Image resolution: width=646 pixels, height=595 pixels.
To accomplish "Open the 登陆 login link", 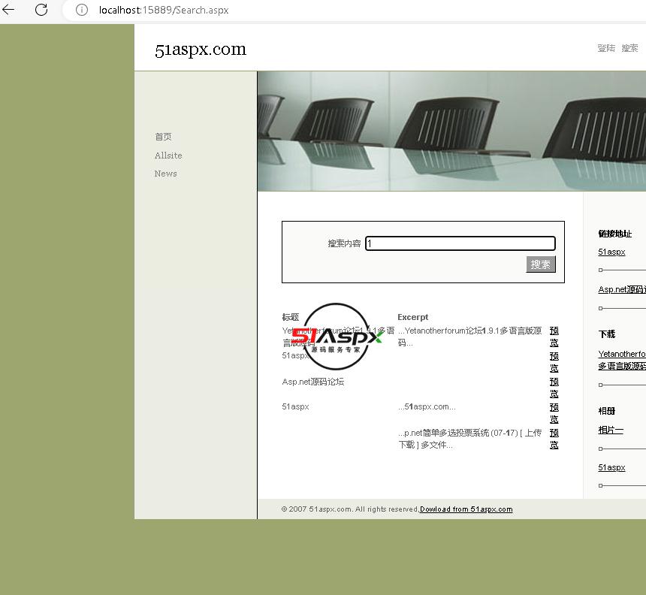I will coord(606,48).
